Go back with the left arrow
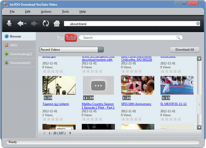Image resolution: width=206 pixels, height=148 pixels. click(20, 24)
